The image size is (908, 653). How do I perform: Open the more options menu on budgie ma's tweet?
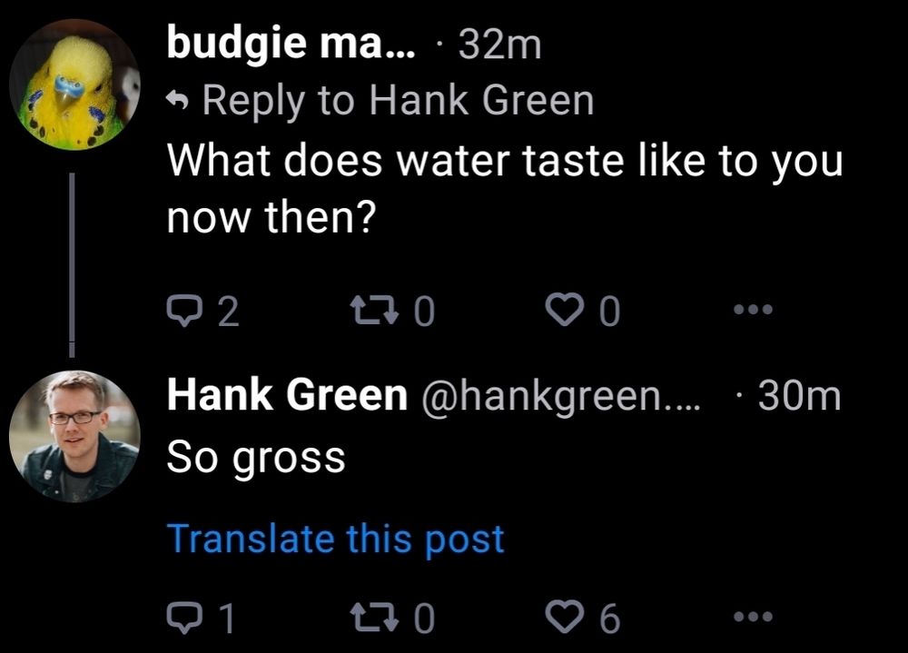tap(755, 309)
